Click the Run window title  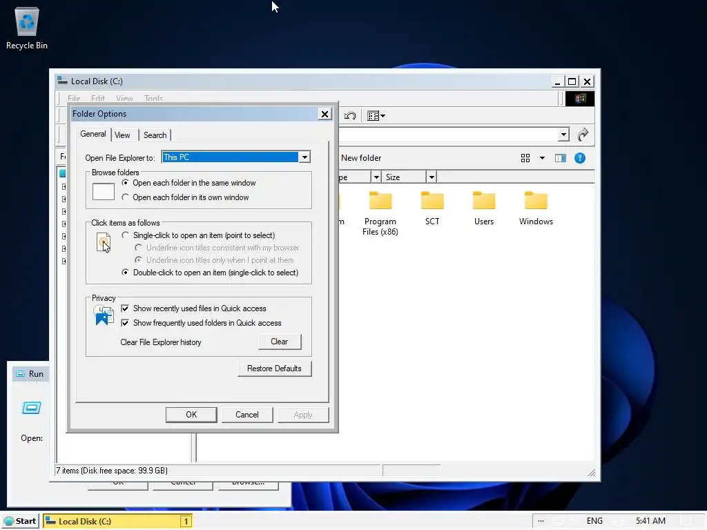click(x=36, y=374)
